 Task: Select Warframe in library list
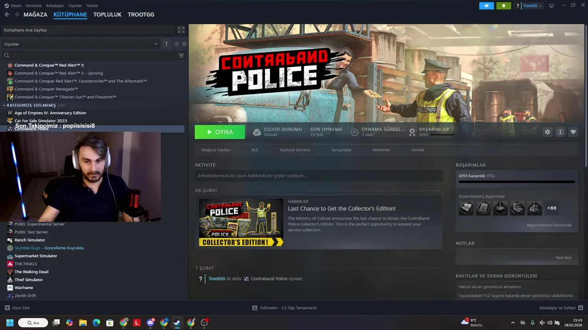(24, 287)
